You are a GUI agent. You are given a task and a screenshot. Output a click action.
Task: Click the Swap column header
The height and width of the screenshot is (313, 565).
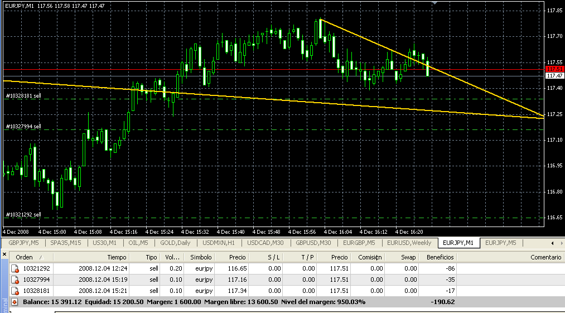click(402, 257)
